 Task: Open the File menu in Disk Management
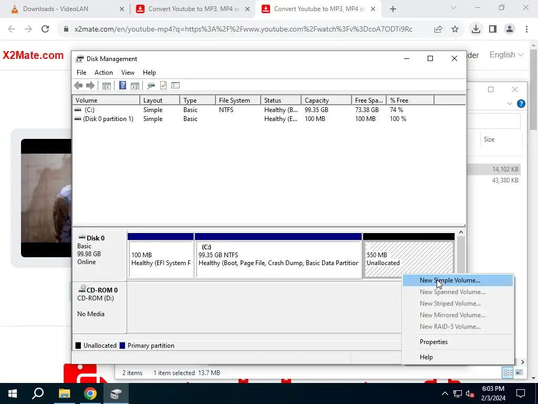[x=81, y=73]
